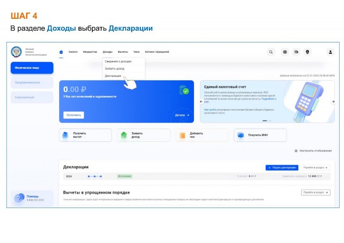Click the lightbulb tips icon
The width and height of the screenshot is (344, 243).
coord(307,52)
